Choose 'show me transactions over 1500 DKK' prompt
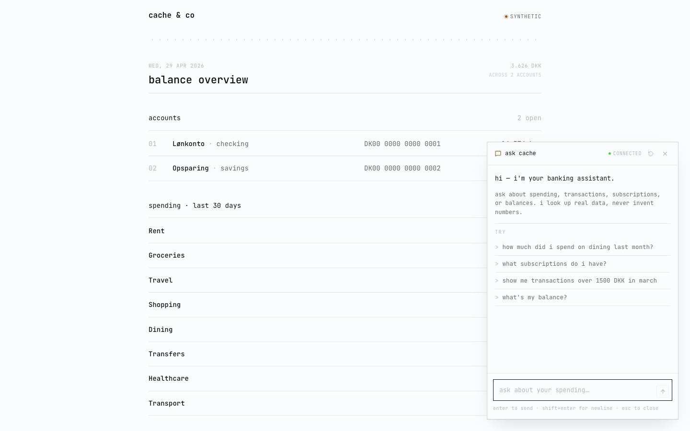 [583, 281]
